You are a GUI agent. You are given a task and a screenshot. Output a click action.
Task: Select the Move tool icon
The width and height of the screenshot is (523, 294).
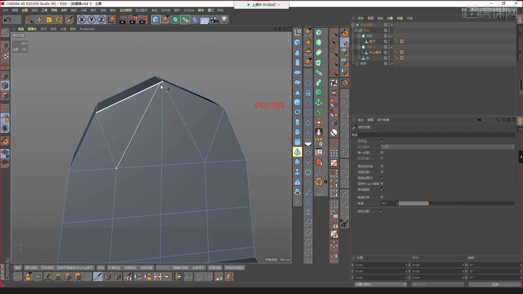coord(39,20)
